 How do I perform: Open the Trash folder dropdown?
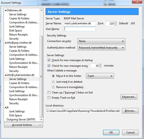click(100, 76)
